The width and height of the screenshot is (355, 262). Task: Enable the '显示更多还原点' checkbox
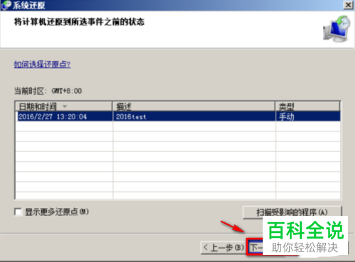[x=18, y=212]
